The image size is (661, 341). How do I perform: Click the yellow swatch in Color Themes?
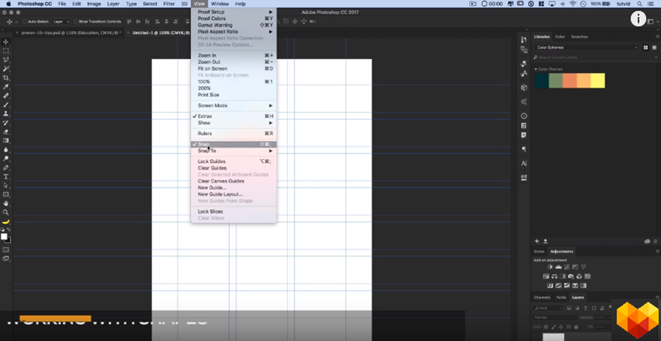pyautogui.click(x=598, y=81)
